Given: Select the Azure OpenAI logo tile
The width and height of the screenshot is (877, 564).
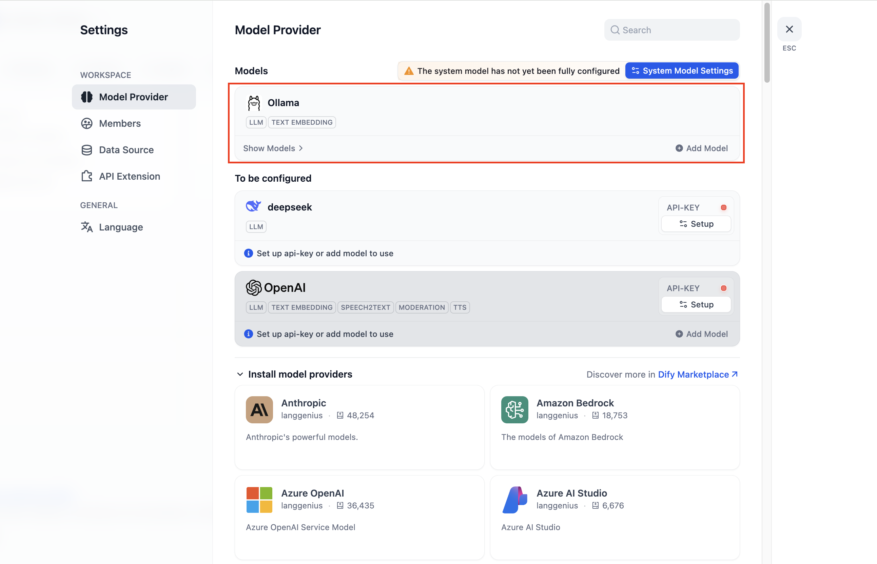Looking at the screenshot, I should click(259, 500).
